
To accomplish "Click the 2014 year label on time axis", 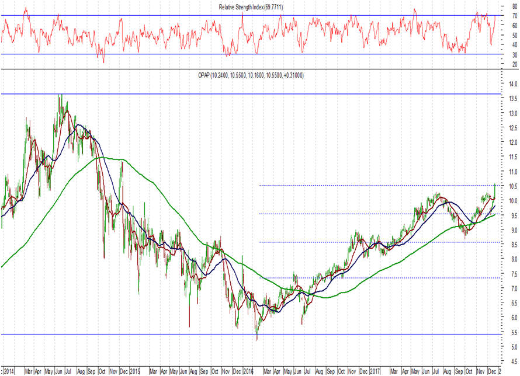I will (9, 372).
